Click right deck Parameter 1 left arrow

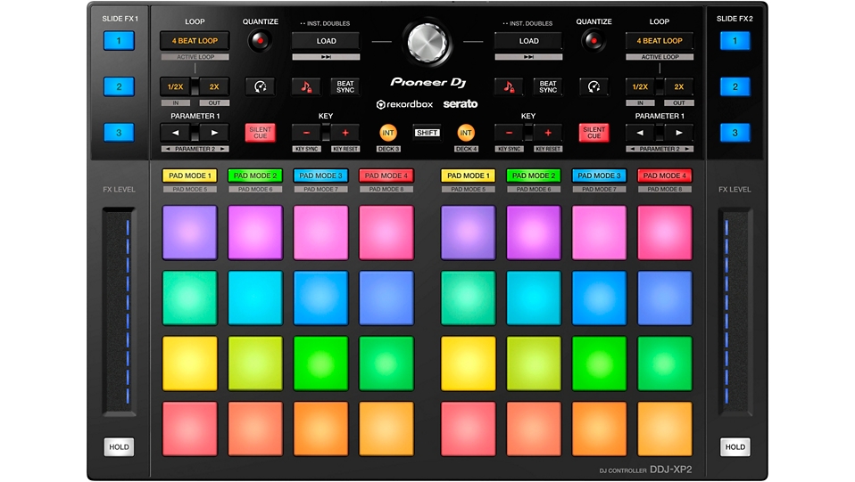coord(640,133)
